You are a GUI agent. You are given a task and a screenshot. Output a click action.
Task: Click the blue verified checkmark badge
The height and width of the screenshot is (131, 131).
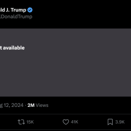tap(30, 10)
